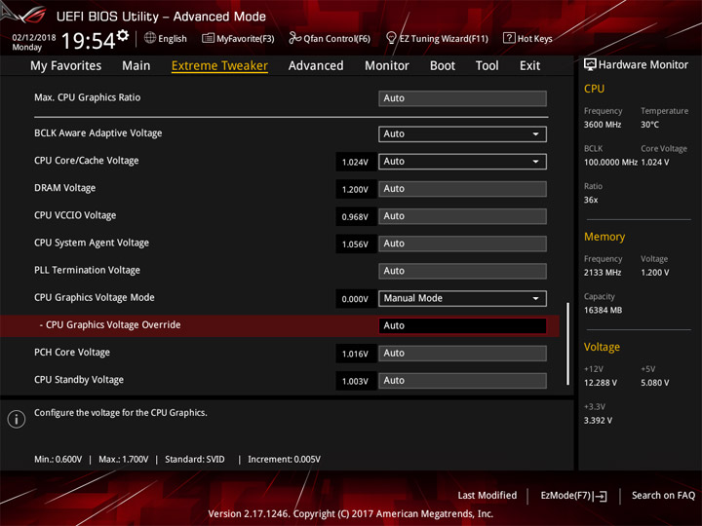Screen dimensions: 702x526
Task: Click the info icon beside help text
Action: point(17,419)
